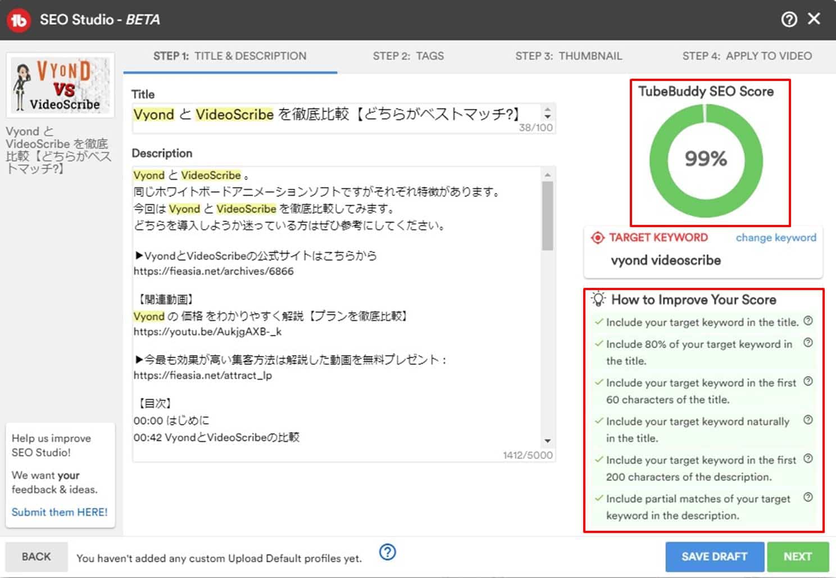Click the description scrollbar down arrow

(x=548, y=441)
